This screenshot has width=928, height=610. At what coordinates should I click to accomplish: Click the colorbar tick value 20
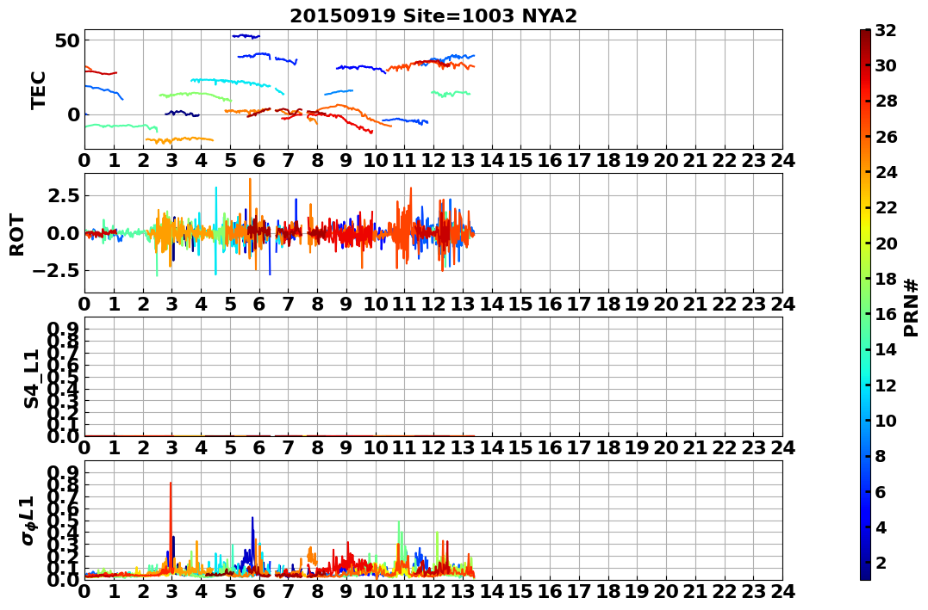[886, 243]
